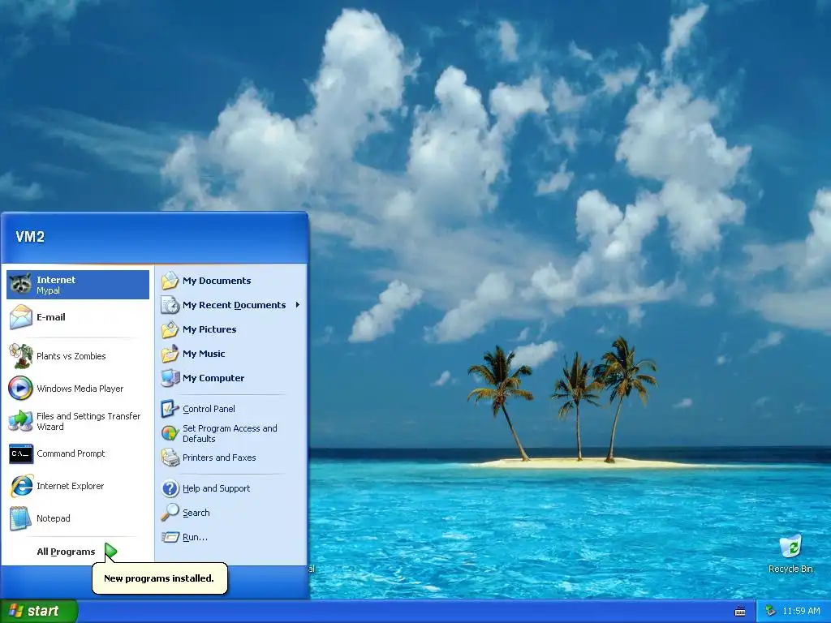Select the My Documents label text

[x=216, y=280]
